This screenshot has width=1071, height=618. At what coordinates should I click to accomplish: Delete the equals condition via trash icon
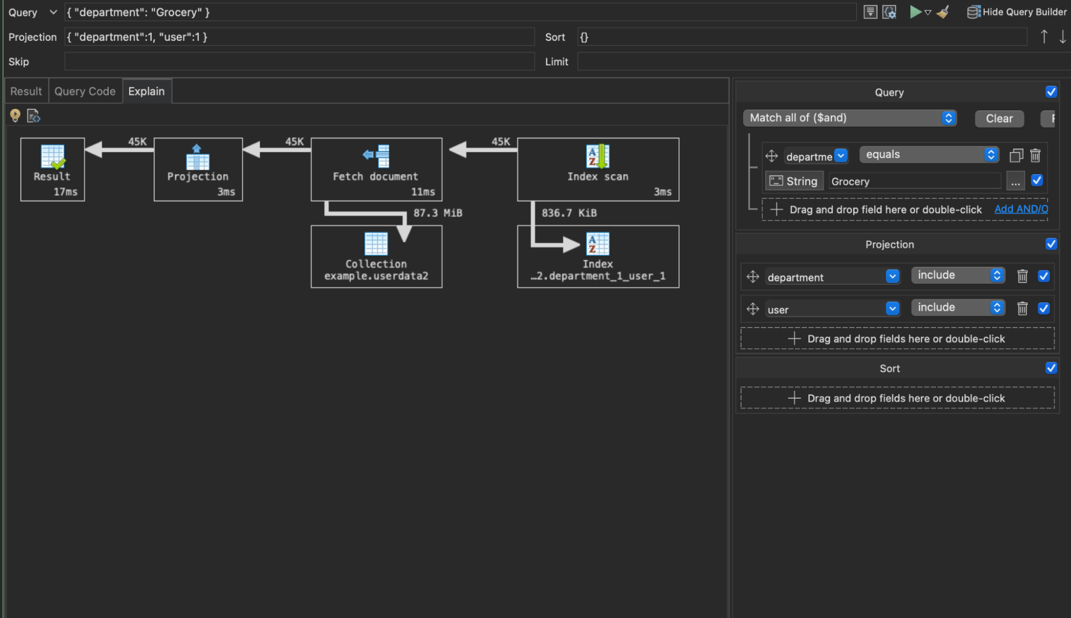pyautogui.click(x=1036, y=155)
